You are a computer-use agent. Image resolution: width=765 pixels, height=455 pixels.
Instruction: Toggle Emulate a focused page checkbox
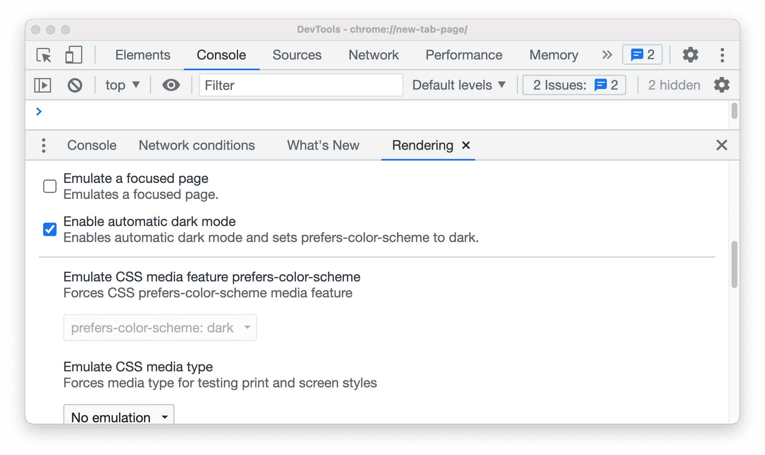tap(49, 186)
